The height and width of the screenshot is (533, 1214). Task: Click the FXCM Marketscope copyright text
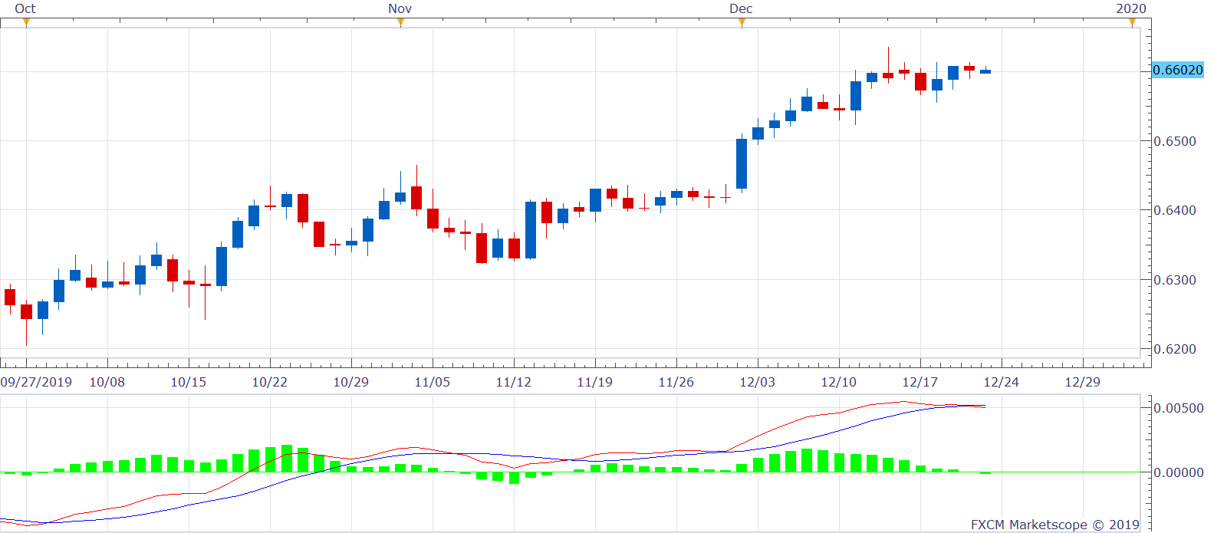[x=1055, y=525]
